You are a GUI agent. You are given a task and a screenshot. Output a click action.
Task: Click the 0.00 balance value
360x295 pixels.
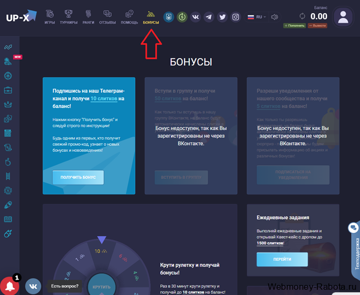[x=319, y=16]
